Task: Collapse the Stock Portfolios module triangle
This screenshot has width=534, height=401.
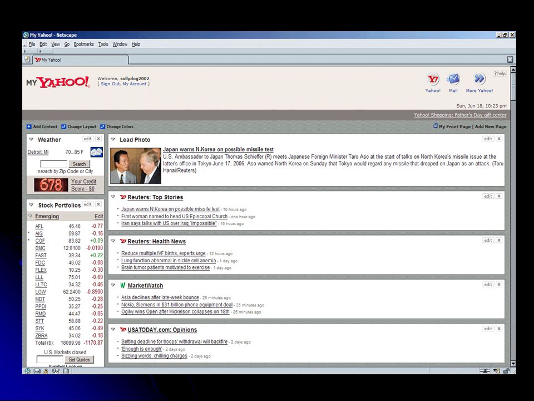Action: click(x=31, y=205)
